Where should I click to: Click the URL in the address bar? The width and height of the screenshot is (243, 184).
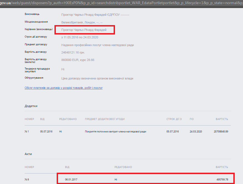pyautogui.click(x=121, y=3)
